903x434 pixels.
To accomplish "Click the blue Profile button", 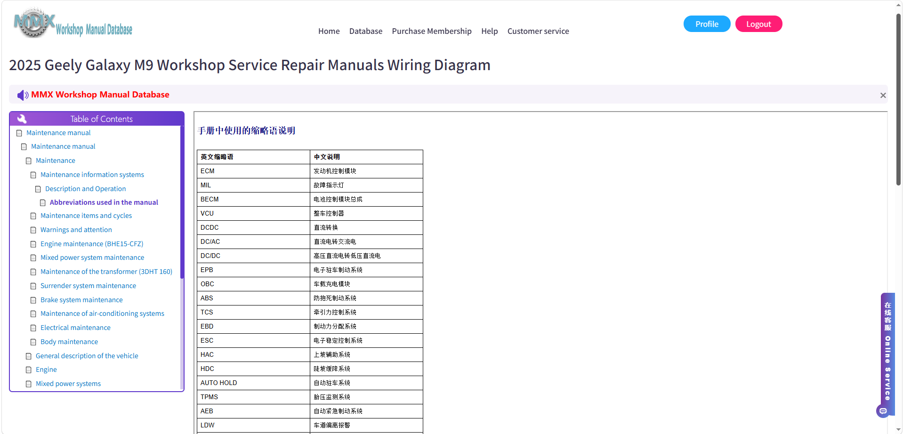I will [x=707, y=24].
